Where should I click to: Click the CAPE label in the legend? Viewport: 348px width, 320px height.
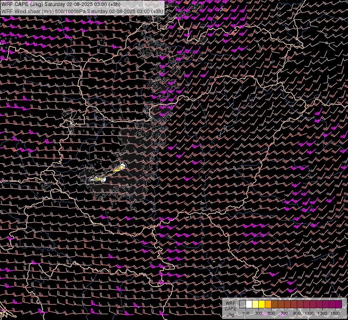(230, 309)
